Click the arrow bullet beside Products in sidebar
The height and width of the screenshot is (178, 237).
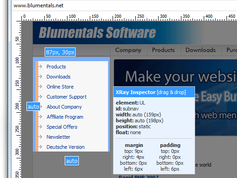click(x=40, y=66)
